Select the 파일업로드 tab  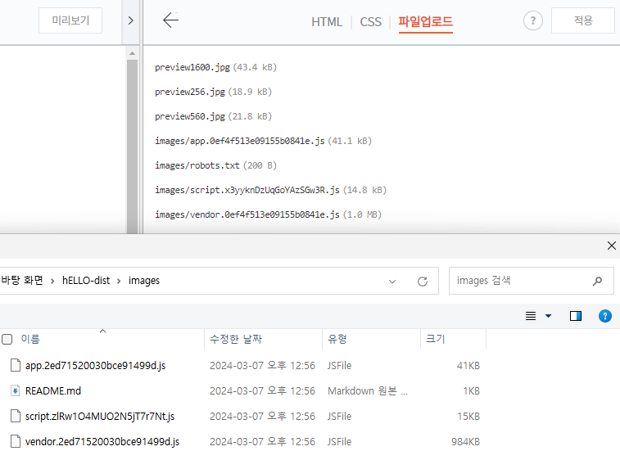pyautogui.click(x=425, y=22)
